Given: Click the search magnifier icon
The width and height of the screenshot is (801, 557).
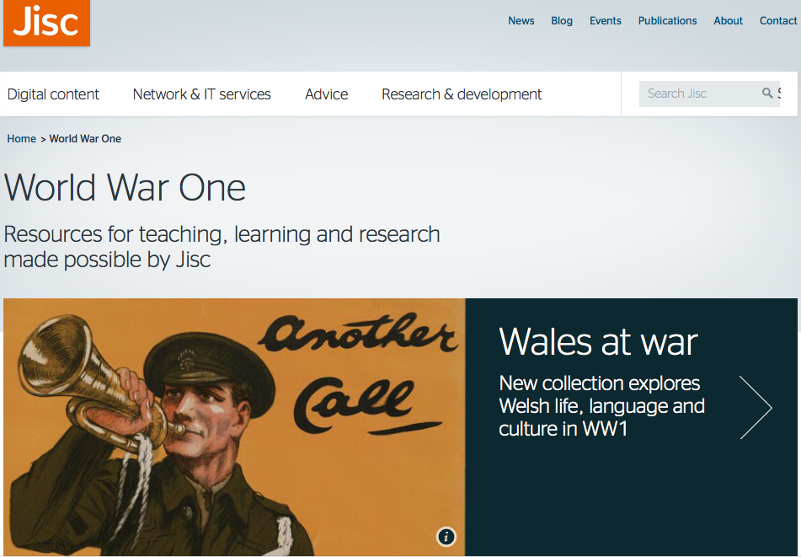Looking at the screenshot, I should [766, 93].
